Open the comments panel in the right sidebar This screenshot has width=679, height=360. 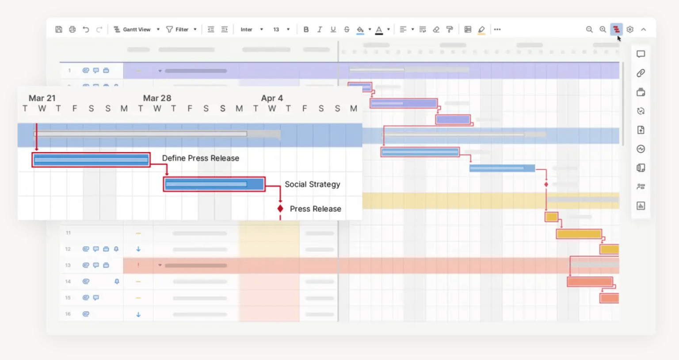[x=640, y=54]
